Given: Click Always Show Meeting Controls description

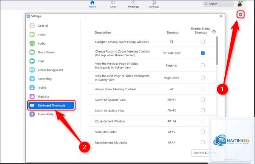Looking at the screenshot, I should [x=116, y=89].
